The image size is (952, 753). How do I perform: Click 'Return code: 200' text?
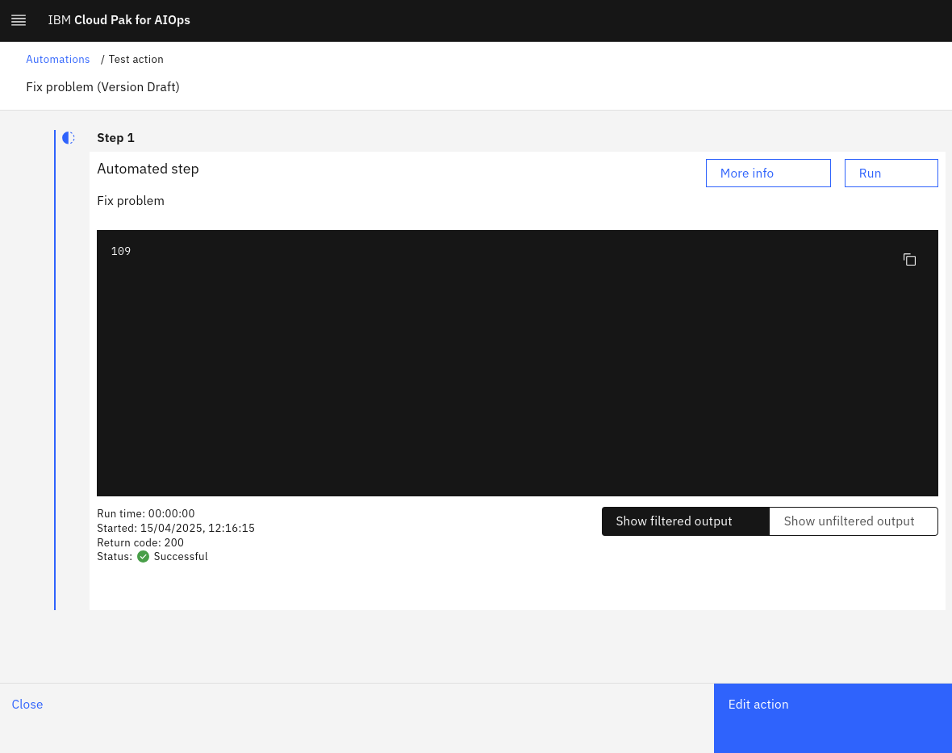point(140,543)
